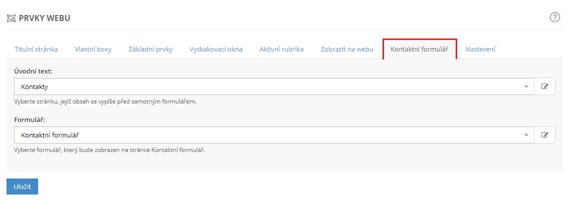Image resolution: width=570 pixels, height=201 pixels.
Task: Expand the chevron arrow in Kontakty select
Action: coord(526,86)
